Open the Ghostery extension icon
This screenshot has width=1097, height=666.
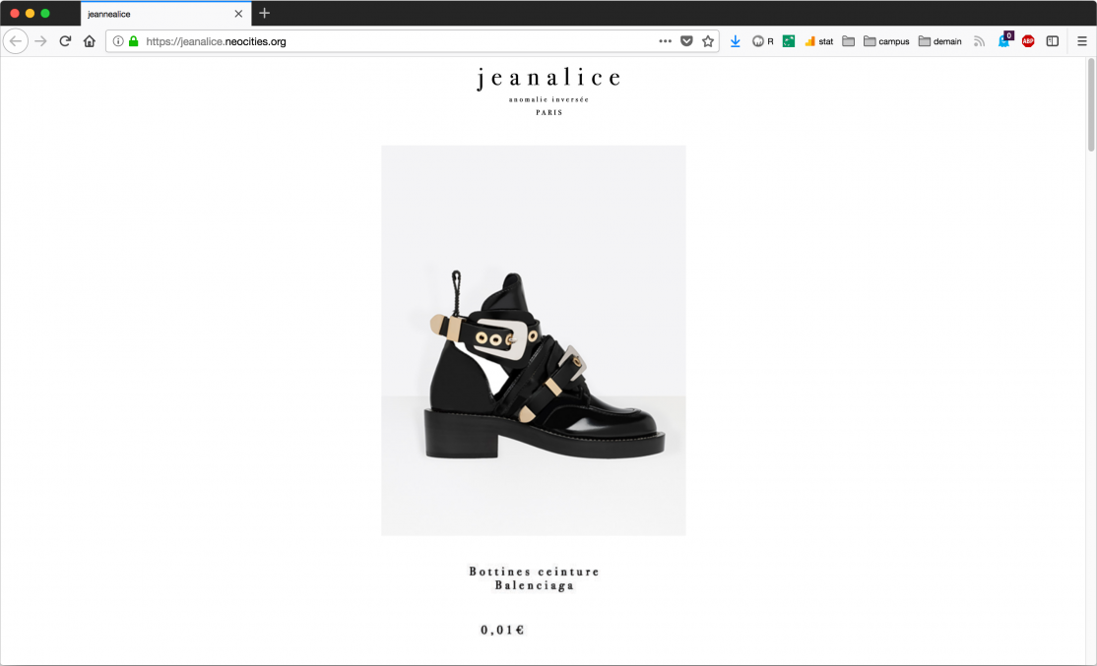click(x=1004, y=40)
